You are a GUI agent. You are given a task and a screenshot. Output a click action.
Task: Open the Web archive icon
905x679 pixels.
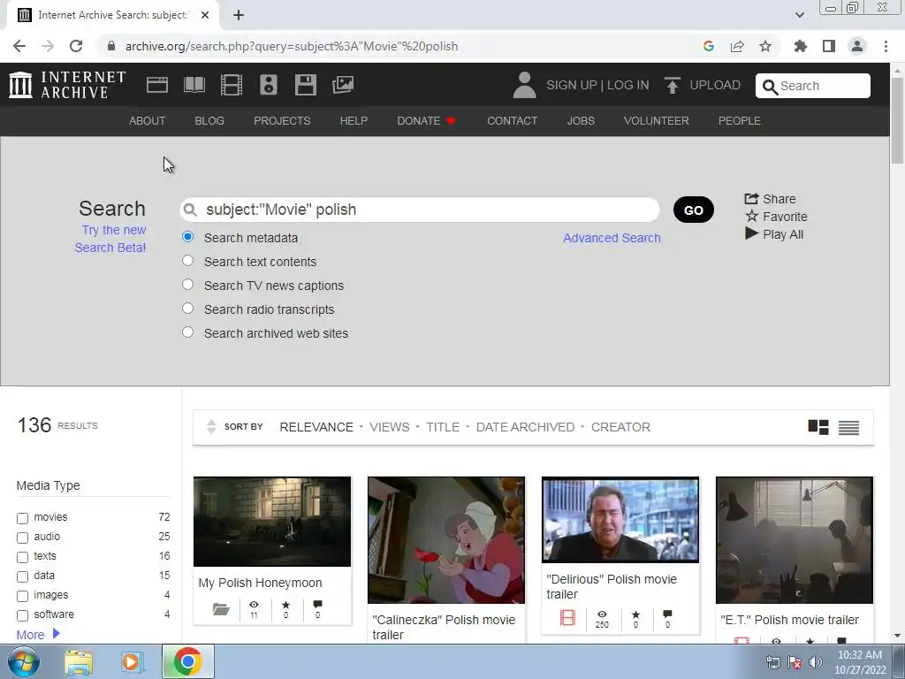[x=157, y=85]
